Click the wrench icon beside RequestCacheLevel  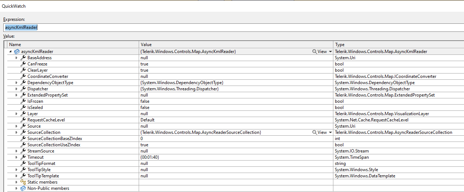coord(23,120)
